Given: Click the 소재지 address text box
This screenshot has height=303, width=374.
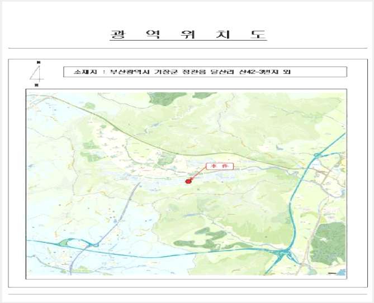Looking at the screenshot, I should coord(205,72).
